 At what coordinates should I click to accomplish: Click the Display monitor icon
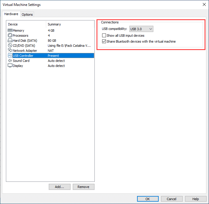(x=10, y=66)
